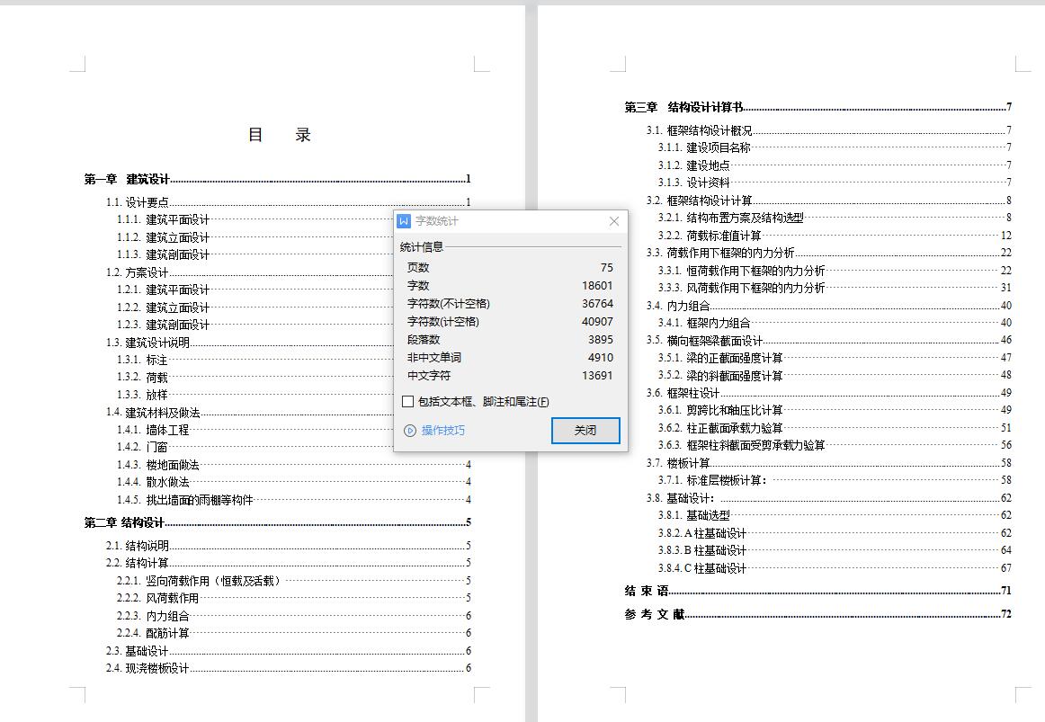Go to 3.4.1. 框架内力组合 entry
The width and height of the screenshot is (1045, 722).
(x=835, y=323)
